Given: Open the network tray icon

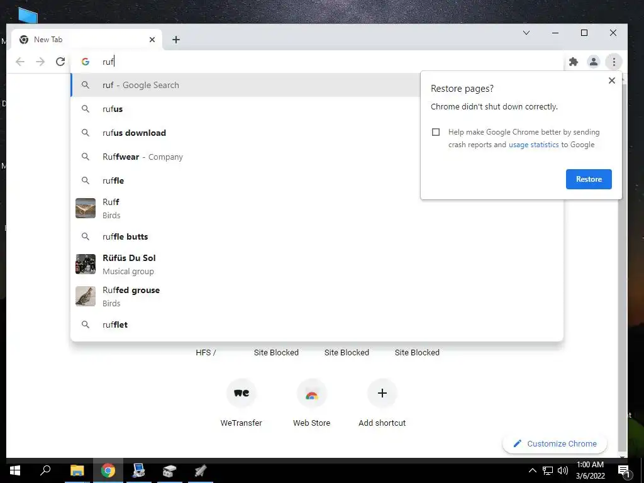Looking at the screenshot, I should [x=548, y=470].
